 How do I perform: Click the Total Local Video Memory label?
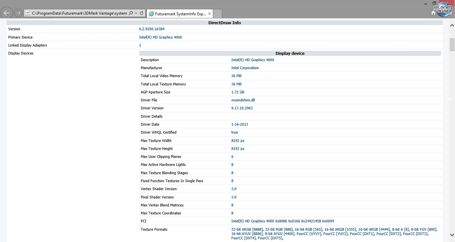(162, 76)
